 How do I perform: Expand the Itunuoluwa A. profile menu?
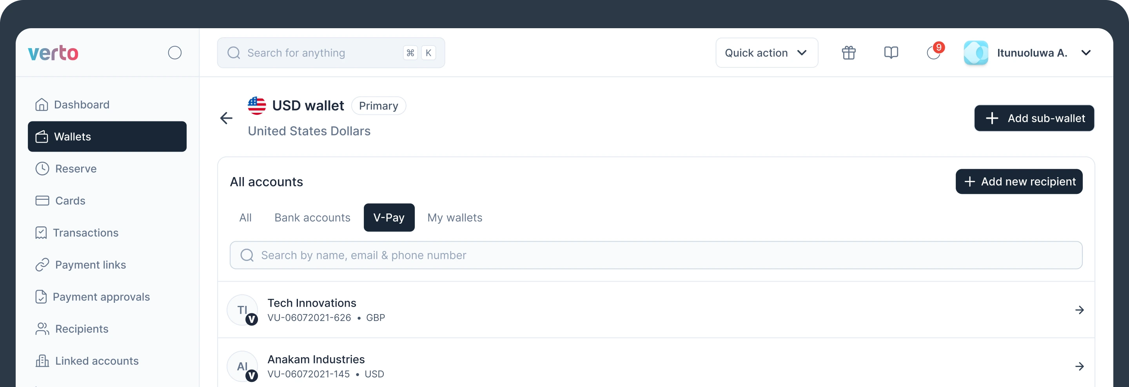coord(1085,52)
